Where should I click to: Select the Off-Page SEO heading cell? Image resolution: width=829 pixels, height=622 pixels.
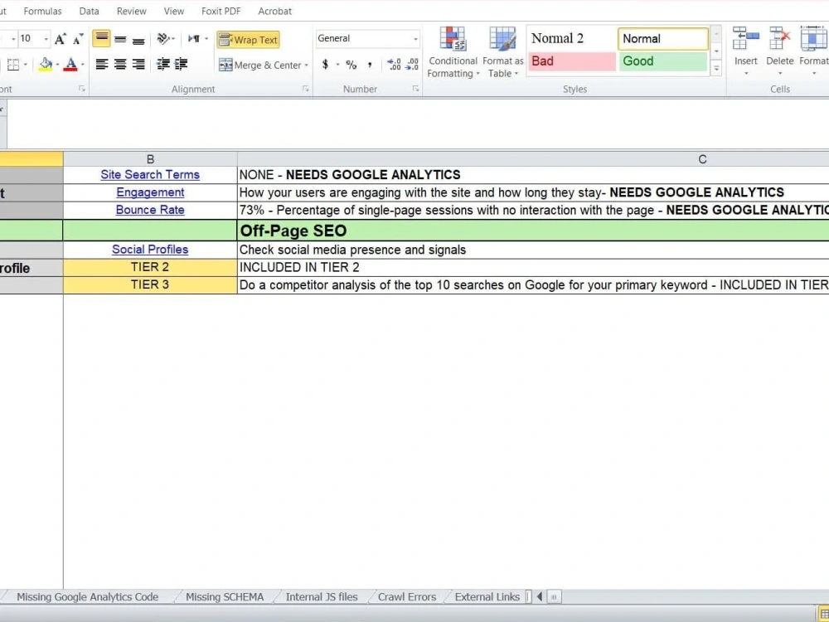(x=533, y=231)
